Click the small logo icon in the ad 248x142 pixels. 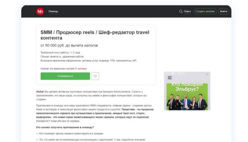(170, 78)
